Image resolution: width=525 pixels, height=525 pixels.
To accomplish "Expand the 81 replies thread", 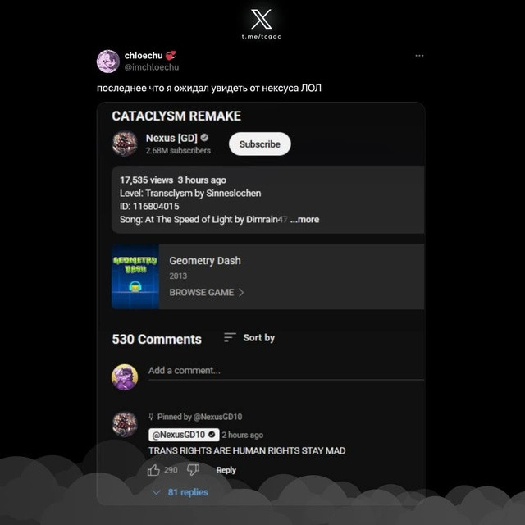I will (x=180, y=492).
